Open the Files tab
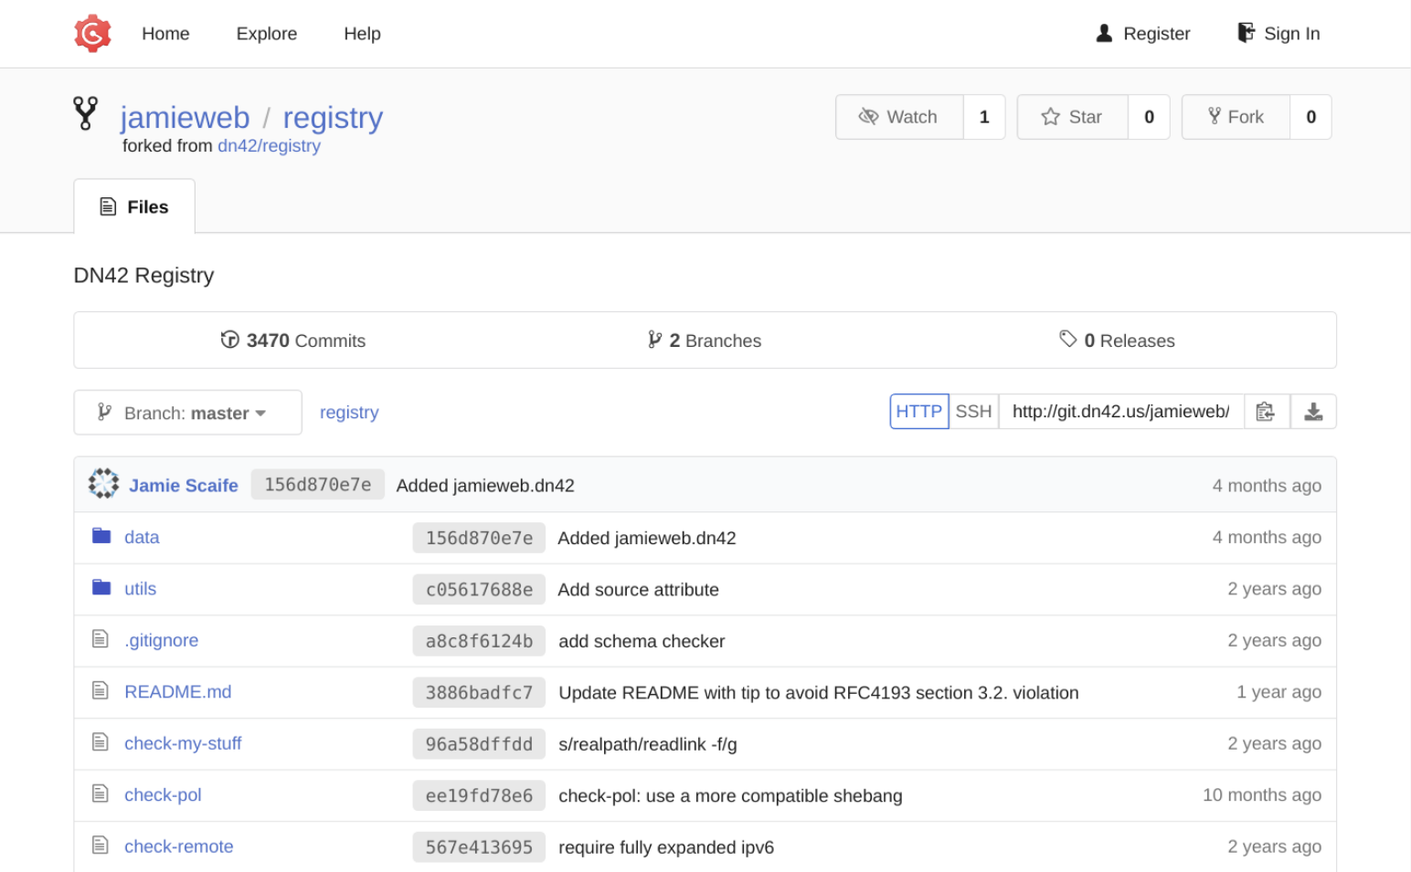This screenshot has height=872, width=1411. (x=134, y=207)
